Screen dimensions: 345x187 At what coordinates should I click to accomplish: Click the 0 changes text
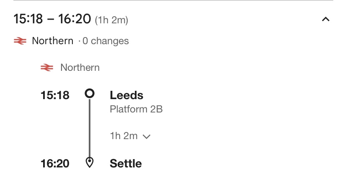(106, 41)
